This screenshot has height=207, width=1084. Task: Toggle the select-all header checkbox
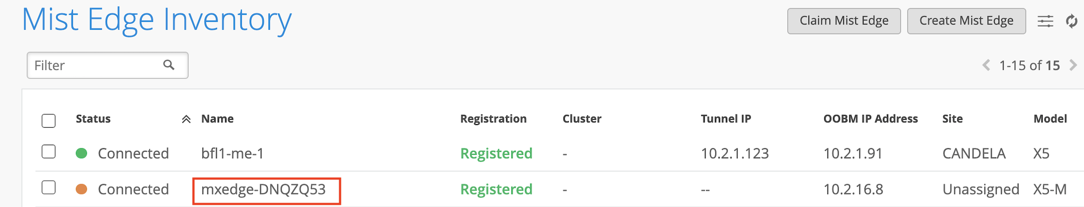coord(49,121)
